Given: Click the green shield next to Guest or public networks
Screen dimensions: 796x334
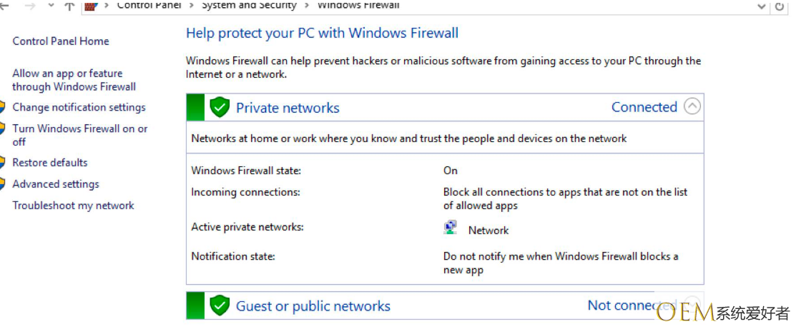Looking at the screenshot, I should (x=219, y=306).
